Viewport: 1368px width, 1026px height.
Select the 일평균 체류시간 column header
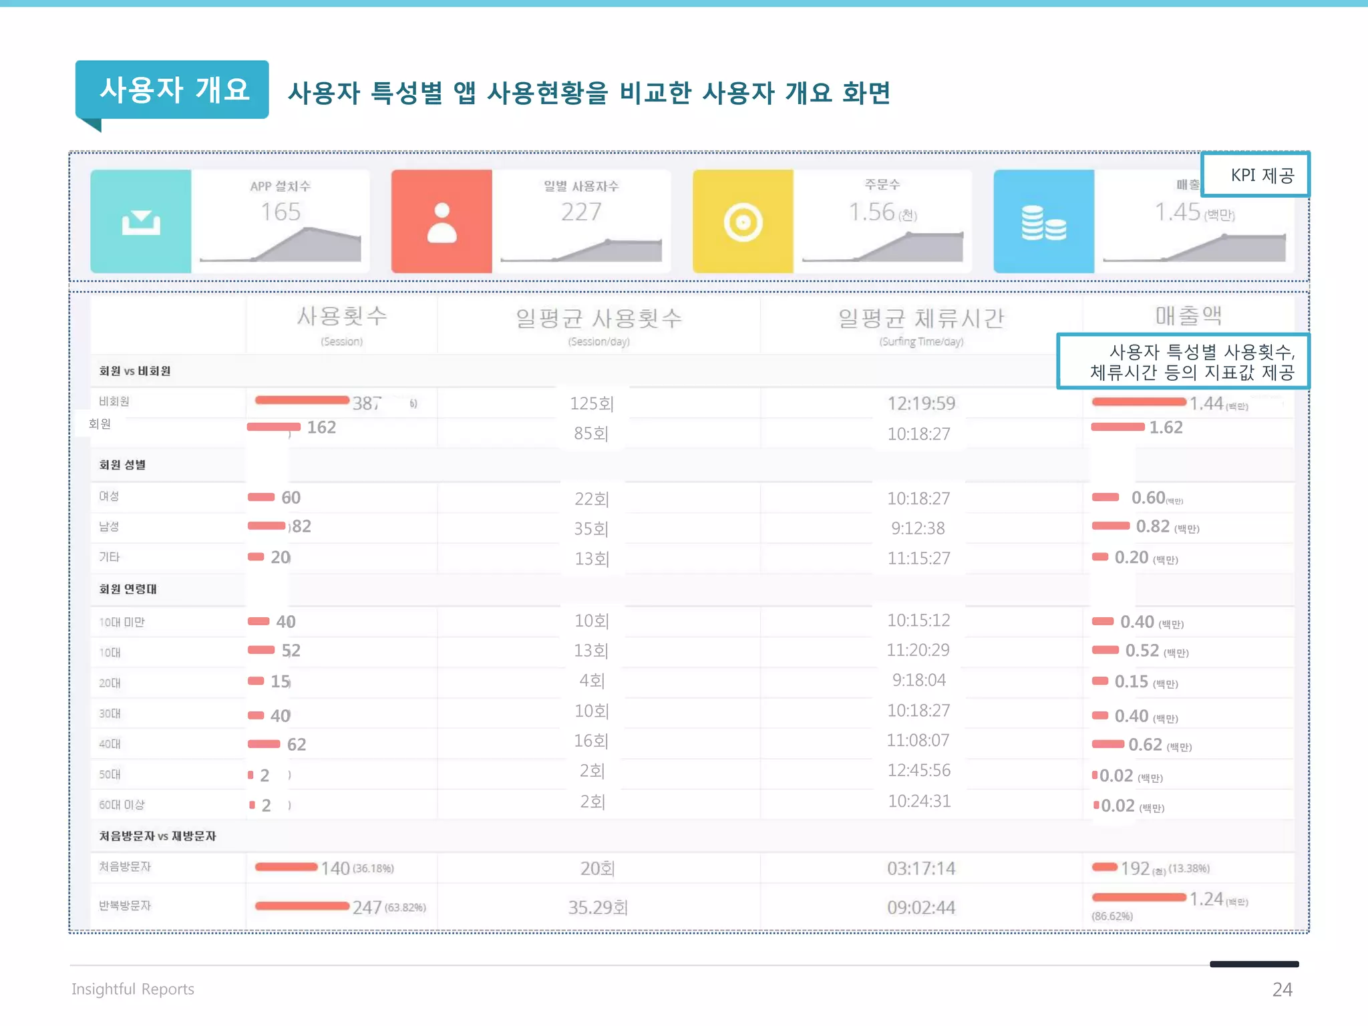pos(921,318)
